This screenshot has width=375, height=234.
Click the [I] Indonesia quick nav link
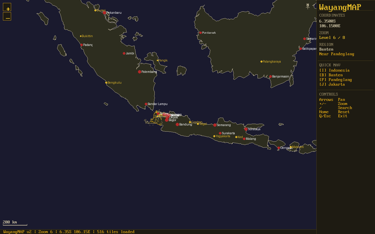[x=334, y=70]
